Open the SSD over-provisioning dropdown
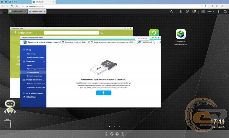 coord(113,42)
